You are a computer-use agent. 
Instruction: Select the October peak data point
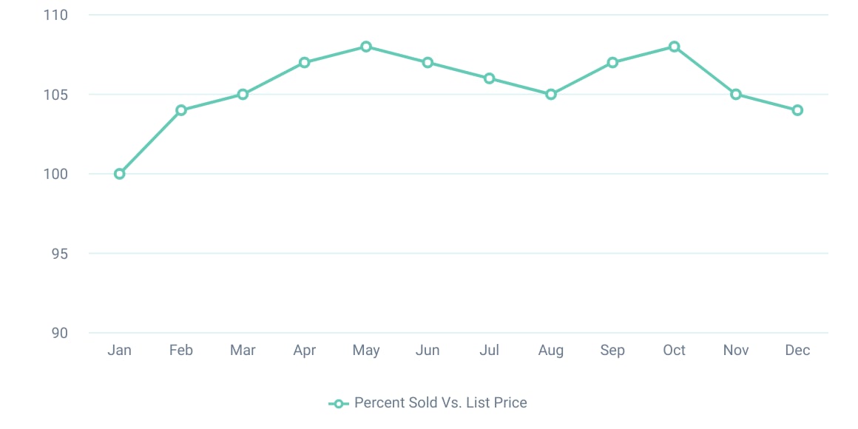[x=674, y=47]
